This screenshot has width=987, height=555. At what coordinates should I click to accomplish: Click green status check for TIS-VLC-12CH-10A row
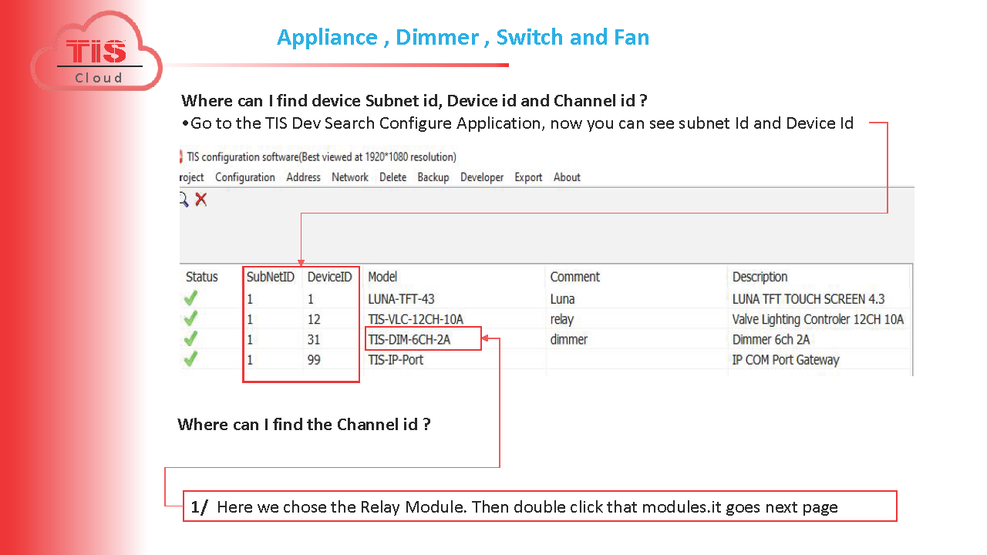tap(191, 318)
